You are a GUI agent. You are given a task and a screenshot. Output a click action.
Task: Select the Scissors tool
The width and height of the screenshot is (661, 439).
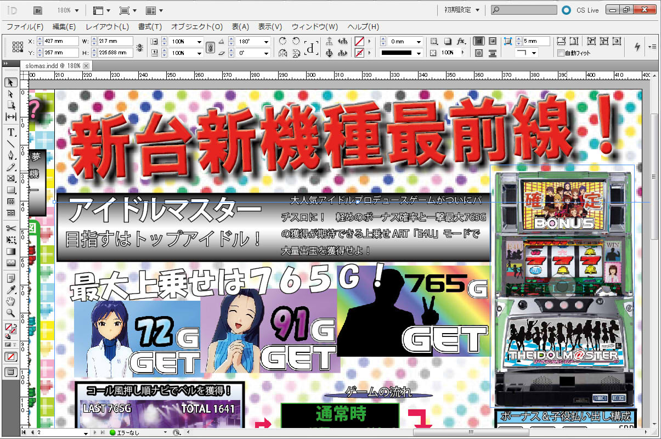(x=10, y=228)
